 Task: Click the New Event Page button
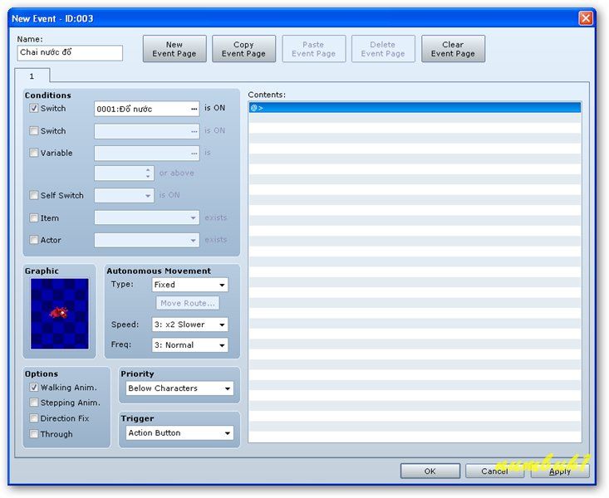click(174, 49)
